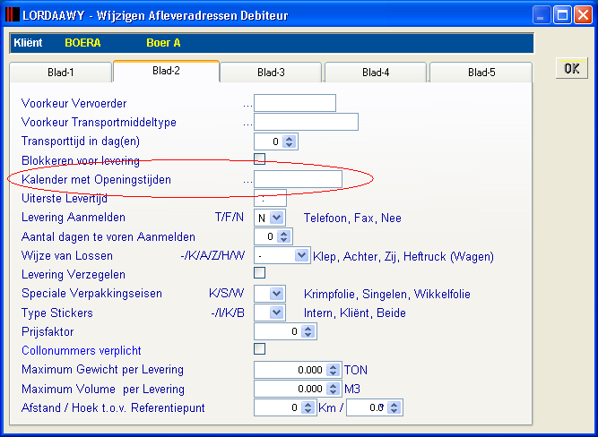Click the Klep, Achter, Zij, Heftruck text
The height and width of the screenshot is (437, 598).
pyautogui.click(x=403, y=256)
